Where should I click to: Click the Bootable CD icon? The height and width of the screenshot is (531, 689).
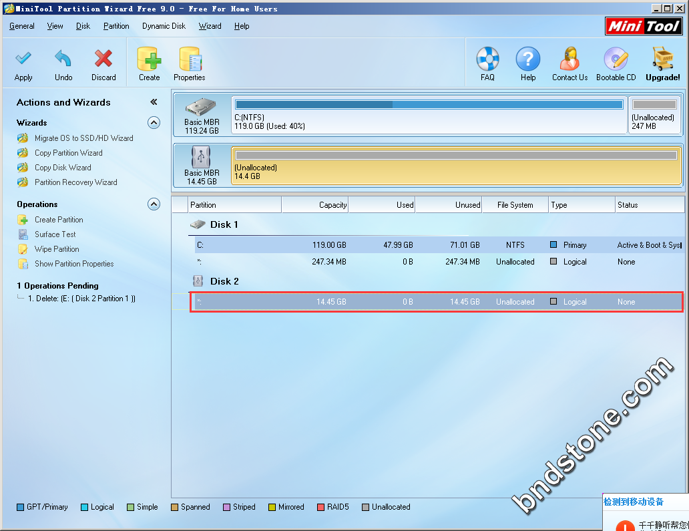pos(616,59)
